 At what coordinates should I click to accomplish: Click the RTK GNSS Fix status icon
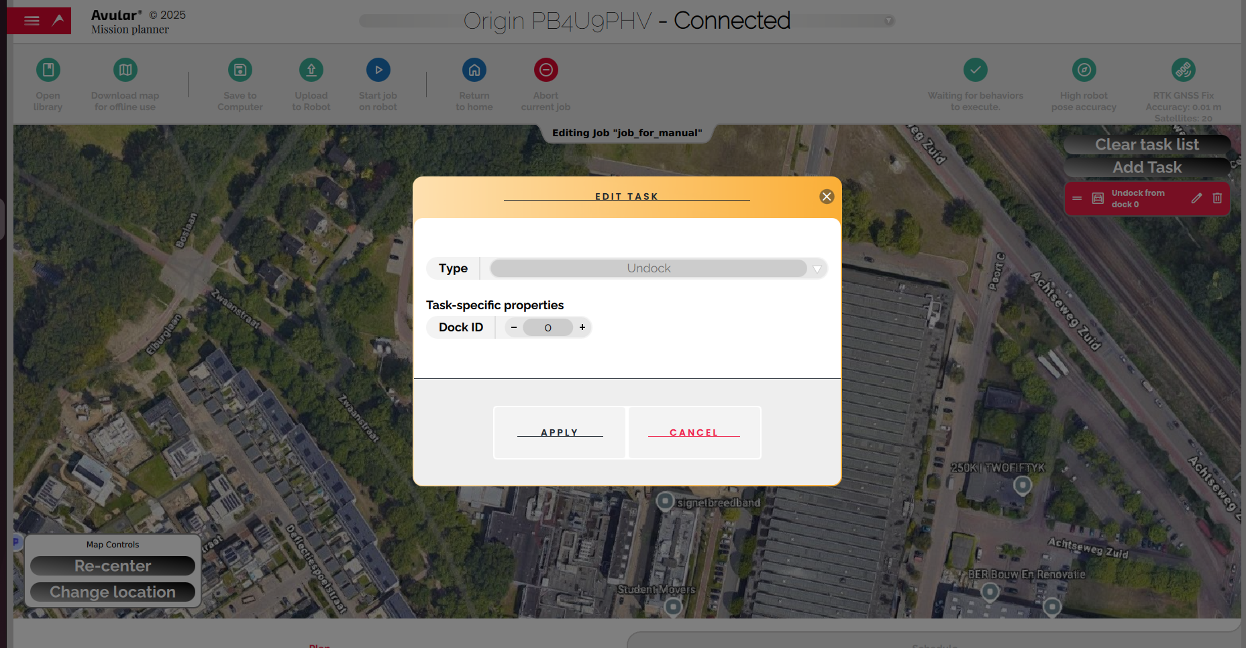[x=1183, y=70]
